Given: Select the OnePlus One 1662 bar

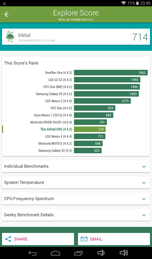Looking at the screenshot, I should (x=111, y=73).
